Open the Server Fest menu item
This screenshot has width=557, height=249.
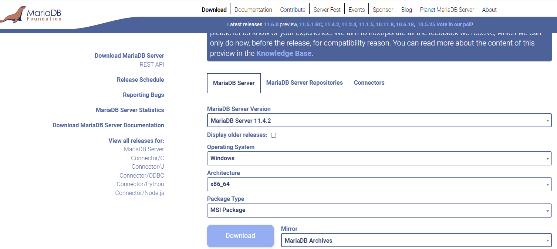coord(327,10)
